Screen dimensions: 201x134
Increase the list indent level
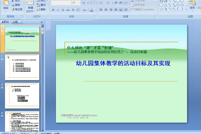120,3
